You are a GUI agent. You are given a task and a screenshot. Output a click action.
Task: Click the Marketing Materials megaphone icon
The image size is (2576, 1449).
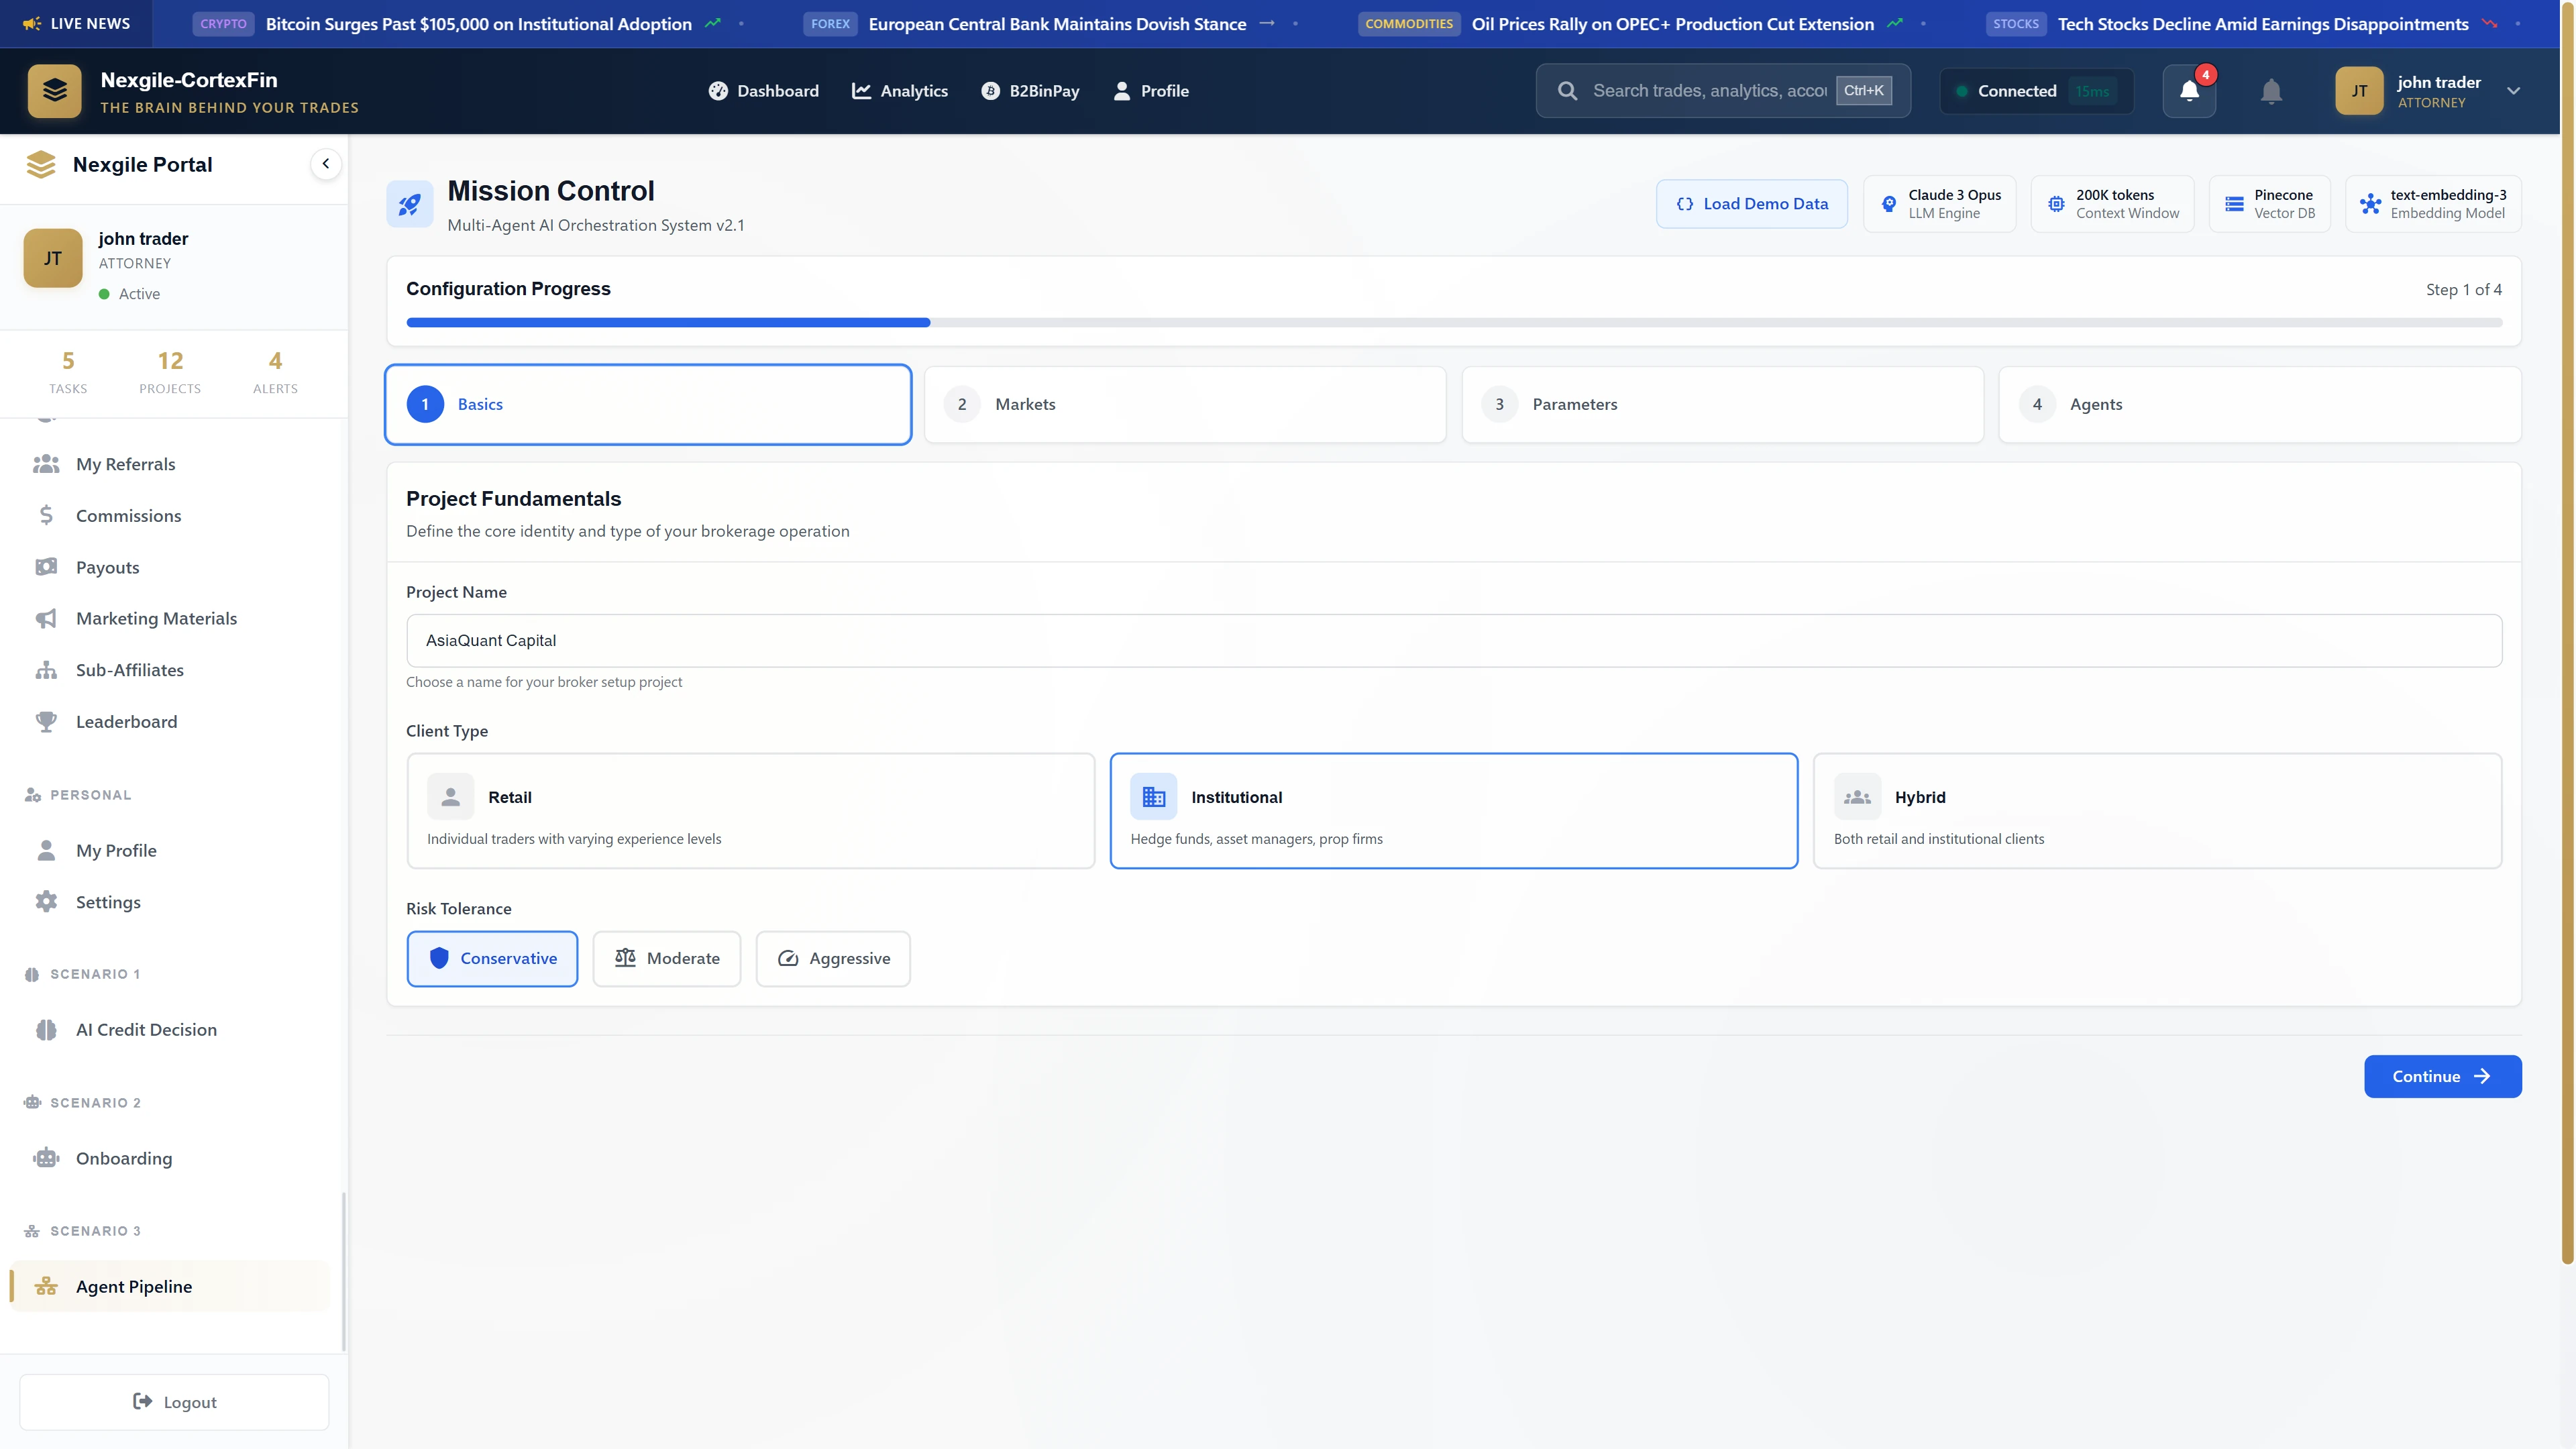tap(46, 618)
